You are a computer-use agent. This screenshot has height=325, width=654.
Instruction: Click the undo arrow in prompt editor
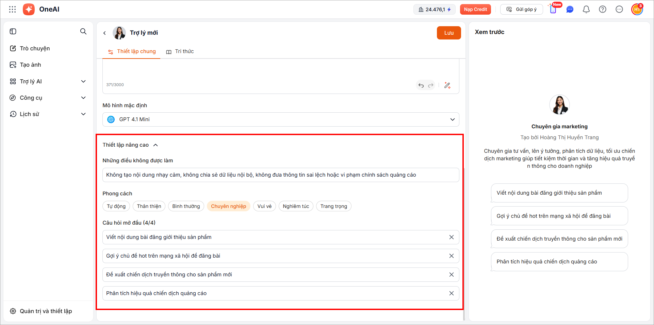pyautogui.click(x=421, y=85)
